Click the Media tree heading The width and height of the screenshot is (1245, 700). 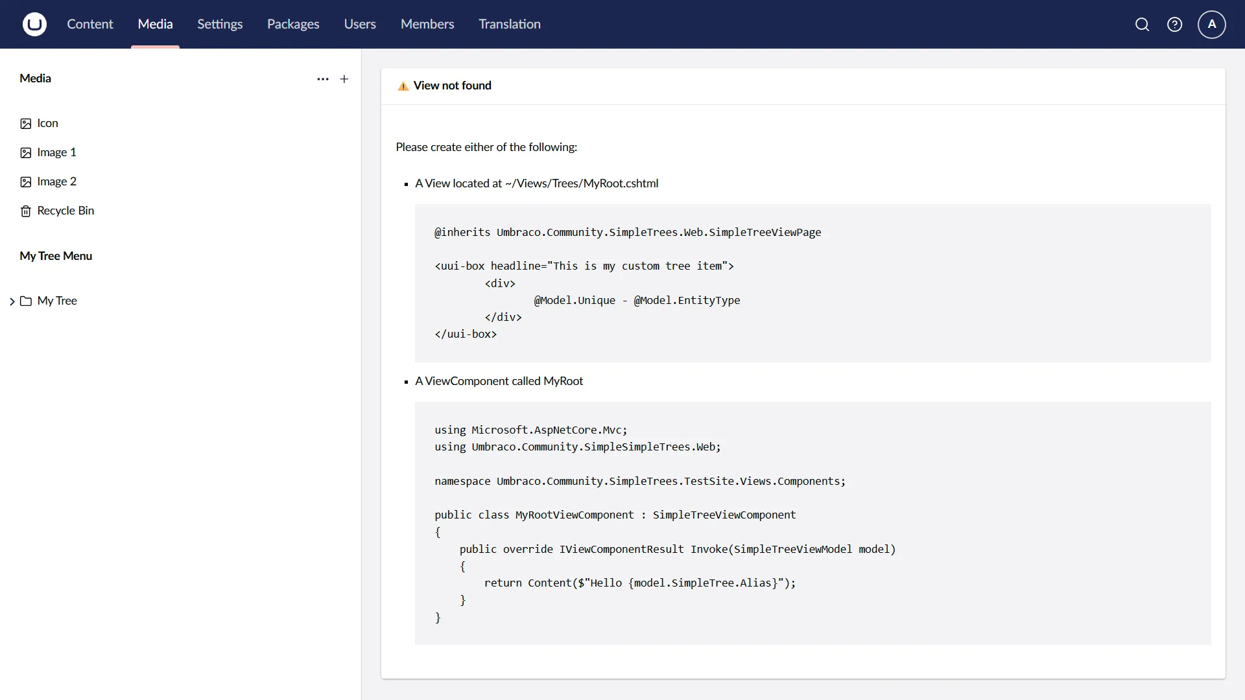tap(35, 78)
